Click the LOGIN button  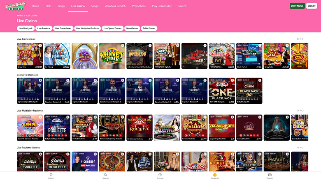[312, 6]
